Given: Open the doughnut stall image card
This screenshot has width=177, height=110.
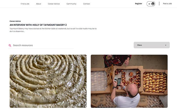Looking at the screenshot, I should point(129,81).
